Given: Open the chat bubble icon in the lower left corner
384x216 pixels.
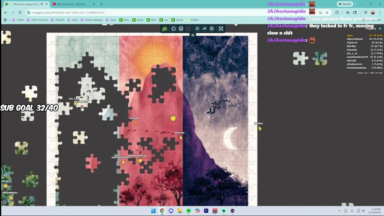Looking at the screenshot, I should pyautogui.click(x=4, y=202).
